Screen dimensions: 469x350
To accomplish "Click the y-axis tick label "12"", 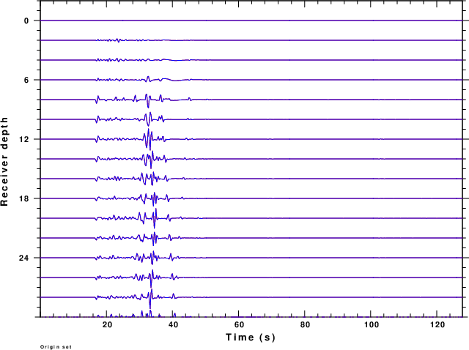I will click(24, 139).
